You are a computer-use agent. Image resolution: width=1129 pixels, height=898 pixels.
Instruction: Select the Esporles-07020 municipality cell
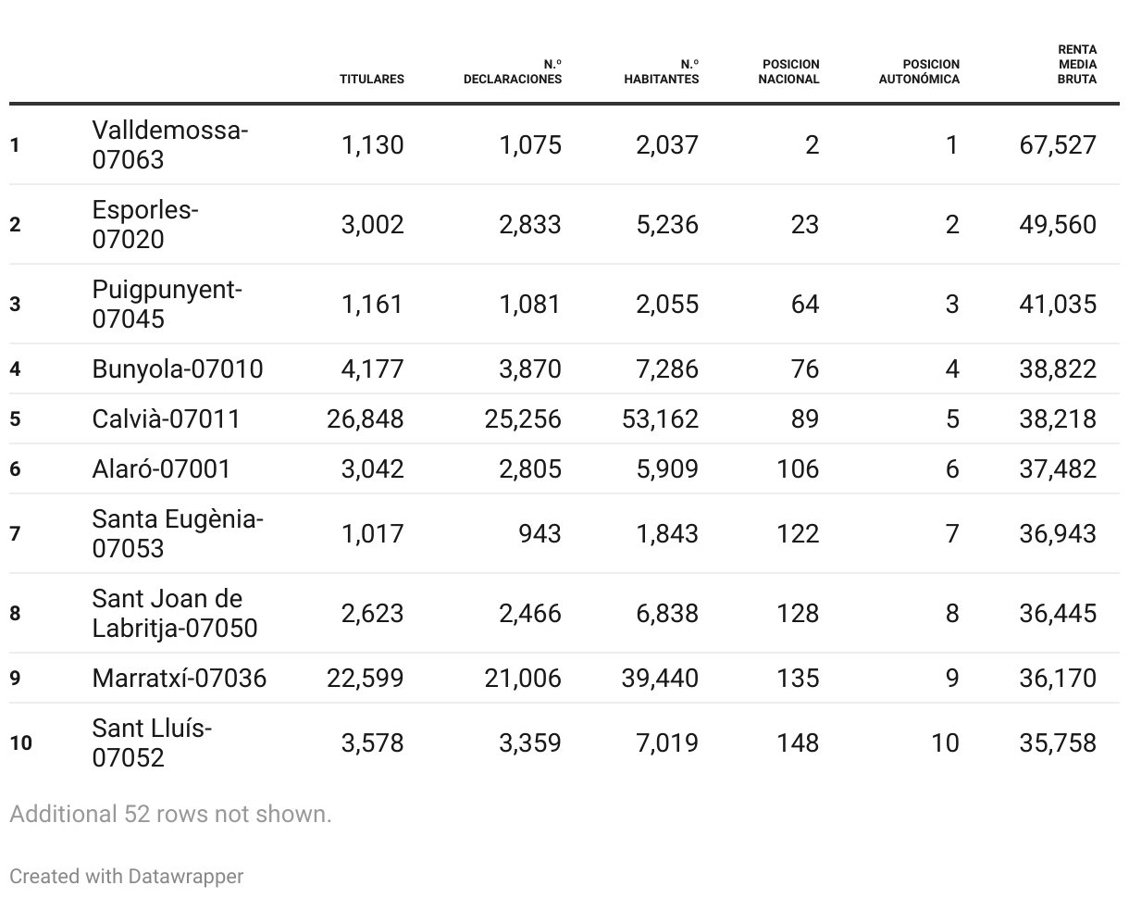click(145, 224)
